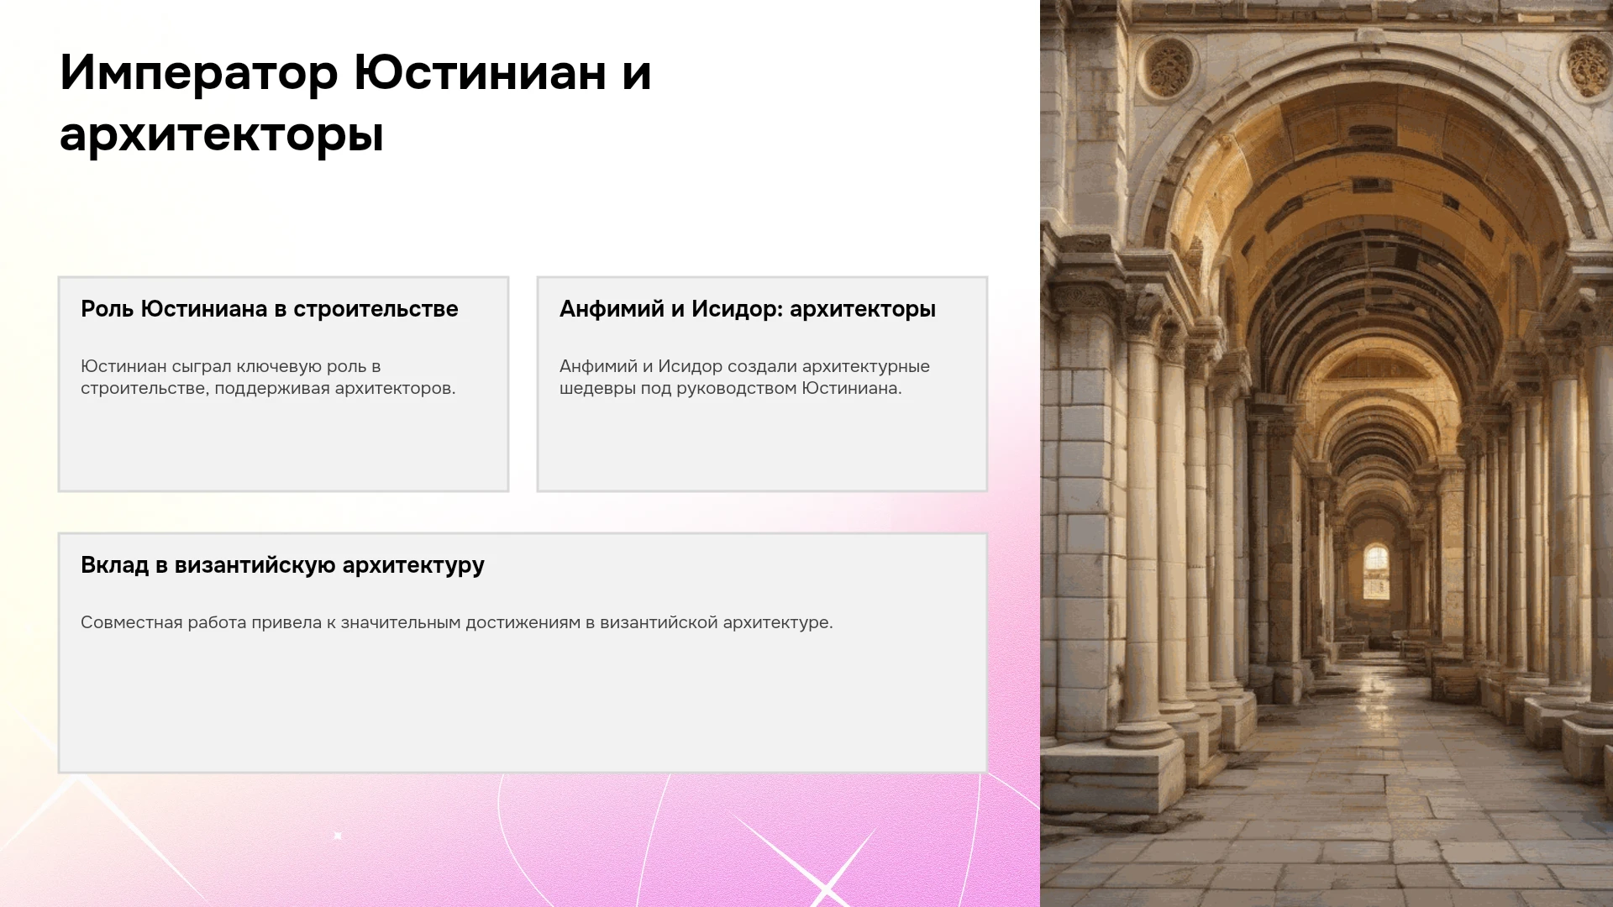Screen dimensions: 1613x907
Task: Click the sentence beginning 'Совместная работа привела'
Action: point(457,622)
